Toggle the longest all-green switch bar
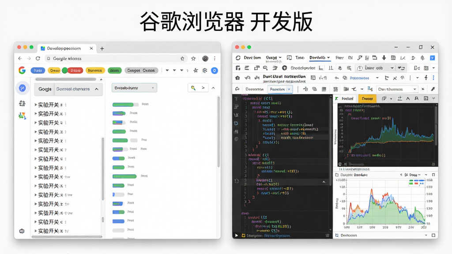Viewport: 452px width, 254px height. point(124,176)
